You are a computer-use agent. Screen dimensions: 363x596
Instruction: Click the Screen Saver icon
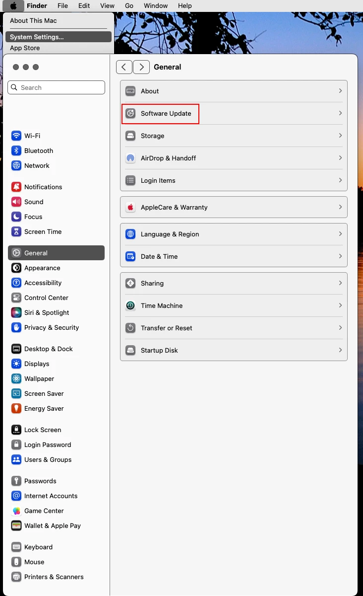point(16,393)
